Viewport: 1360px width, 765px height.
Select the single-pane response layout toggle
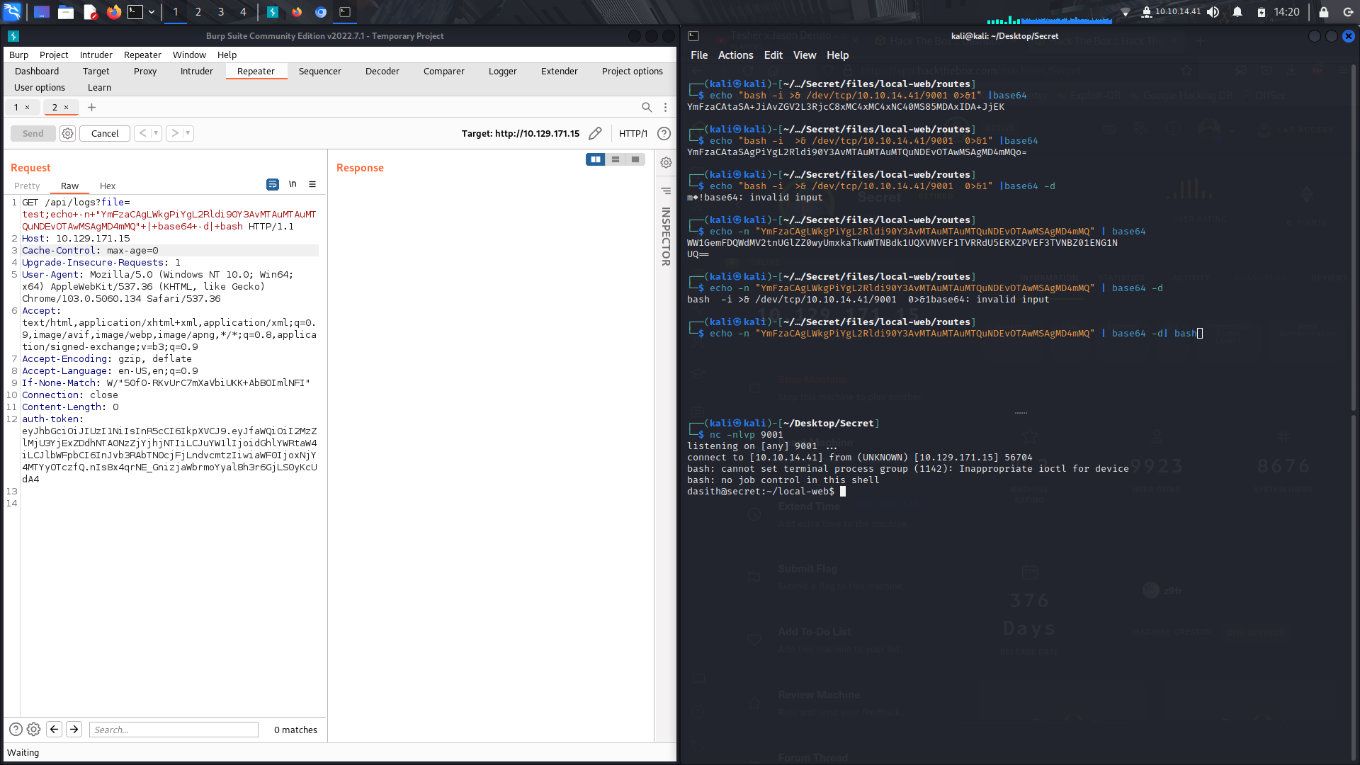[x=635, y=159]
